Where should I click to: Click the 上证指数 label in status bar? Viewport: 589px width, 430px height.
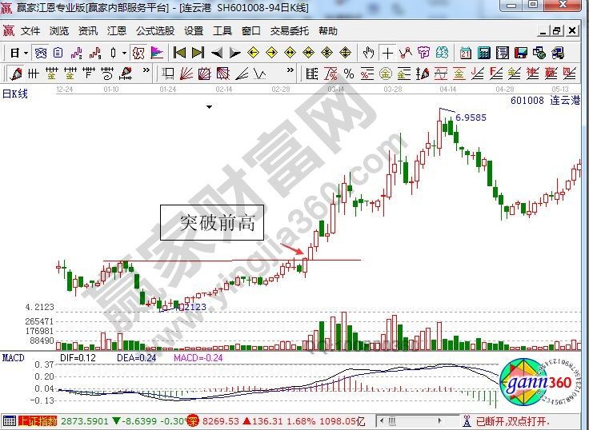[x=35, y=420]
